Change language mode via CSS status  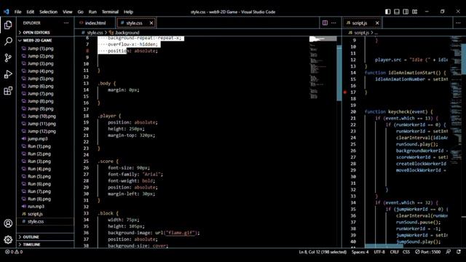[406, 252]
